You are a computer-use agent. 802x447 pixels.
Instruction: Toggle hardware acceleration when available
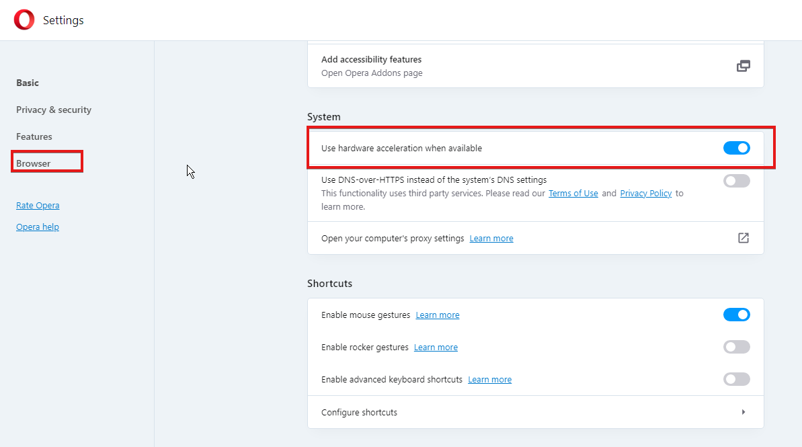click(737, 148)
